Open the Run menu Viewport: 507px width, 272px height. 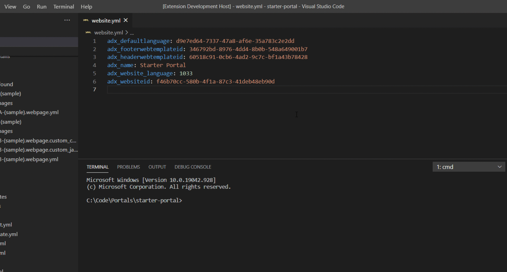[42, 7]
